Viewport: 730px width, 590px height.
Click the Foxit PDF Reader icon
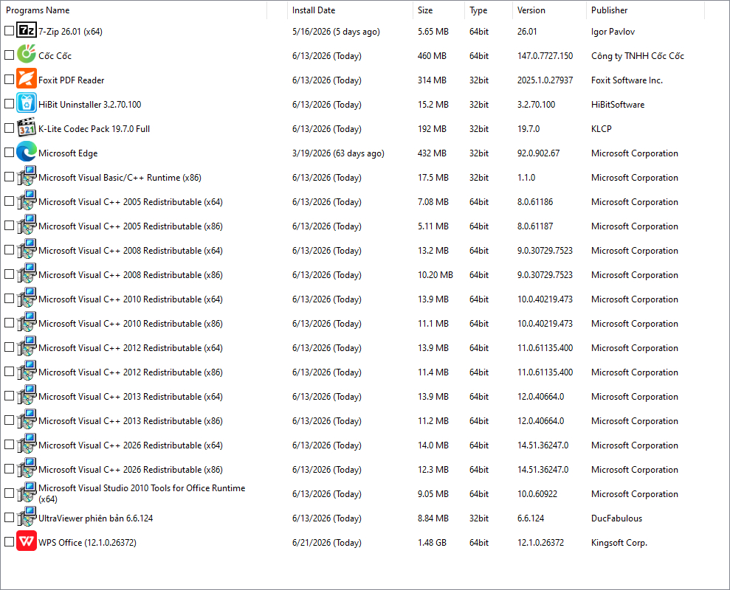[x=27, y=79]
